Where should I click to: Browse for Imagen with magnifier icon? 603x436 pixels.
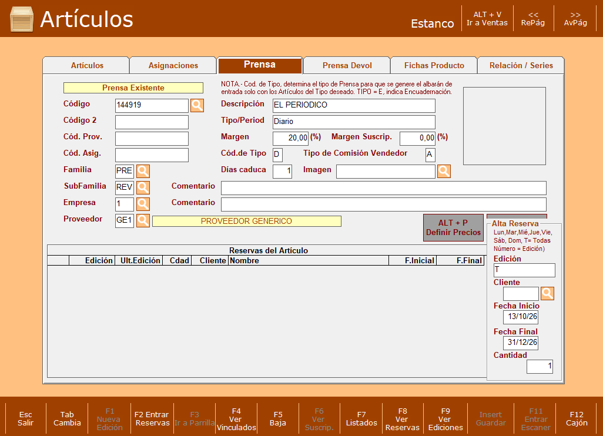(444, 171)
